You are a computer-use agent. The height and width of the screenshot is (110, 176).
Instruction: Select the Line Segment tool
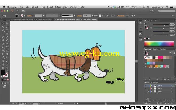pyautogui.click(x=3, y=34)
